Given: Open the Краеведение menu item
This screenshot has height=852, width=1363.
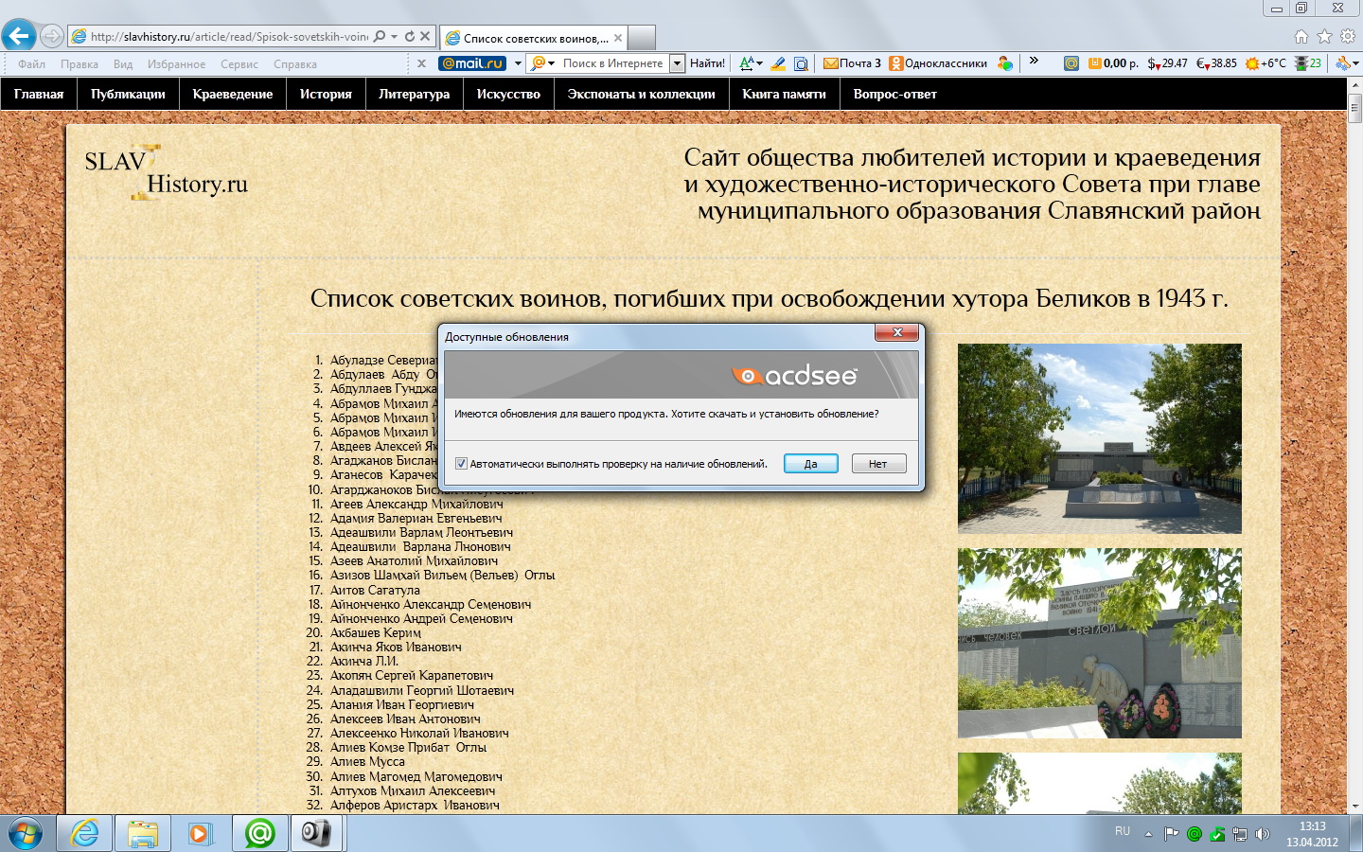Looking at the screenshot, I should coord(232,94).
